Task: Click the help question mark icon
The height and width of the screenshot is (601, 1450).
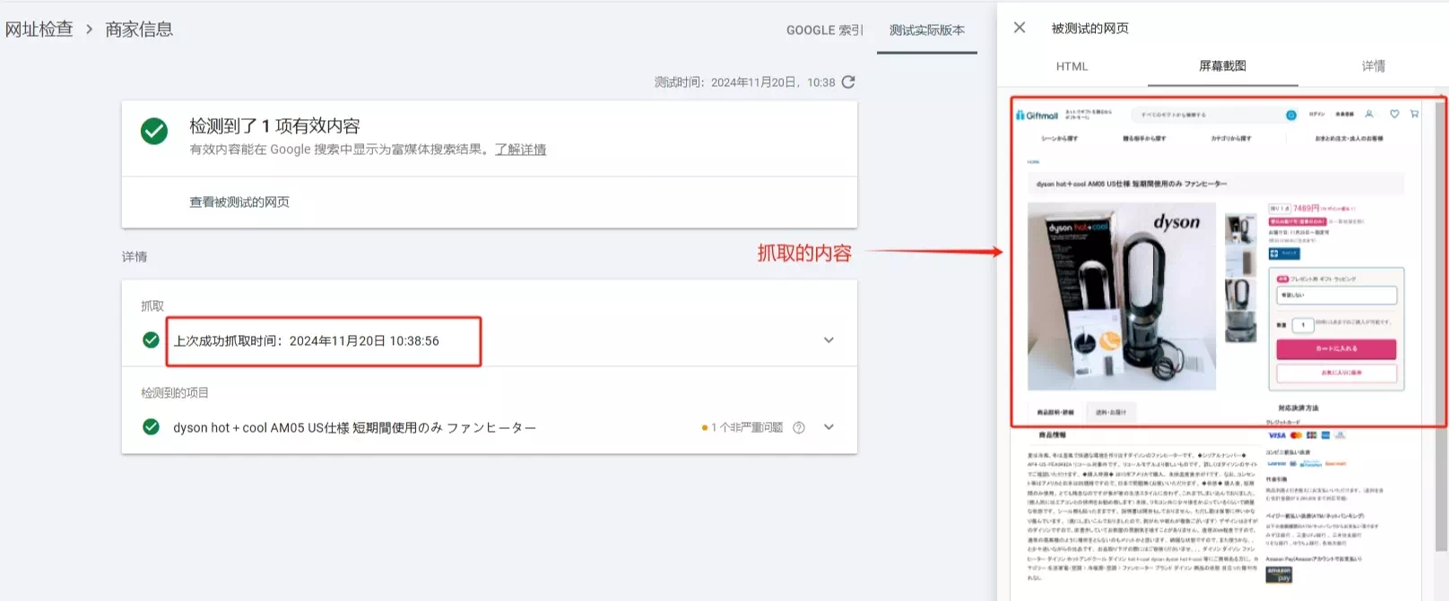Action: pos(798,428)
